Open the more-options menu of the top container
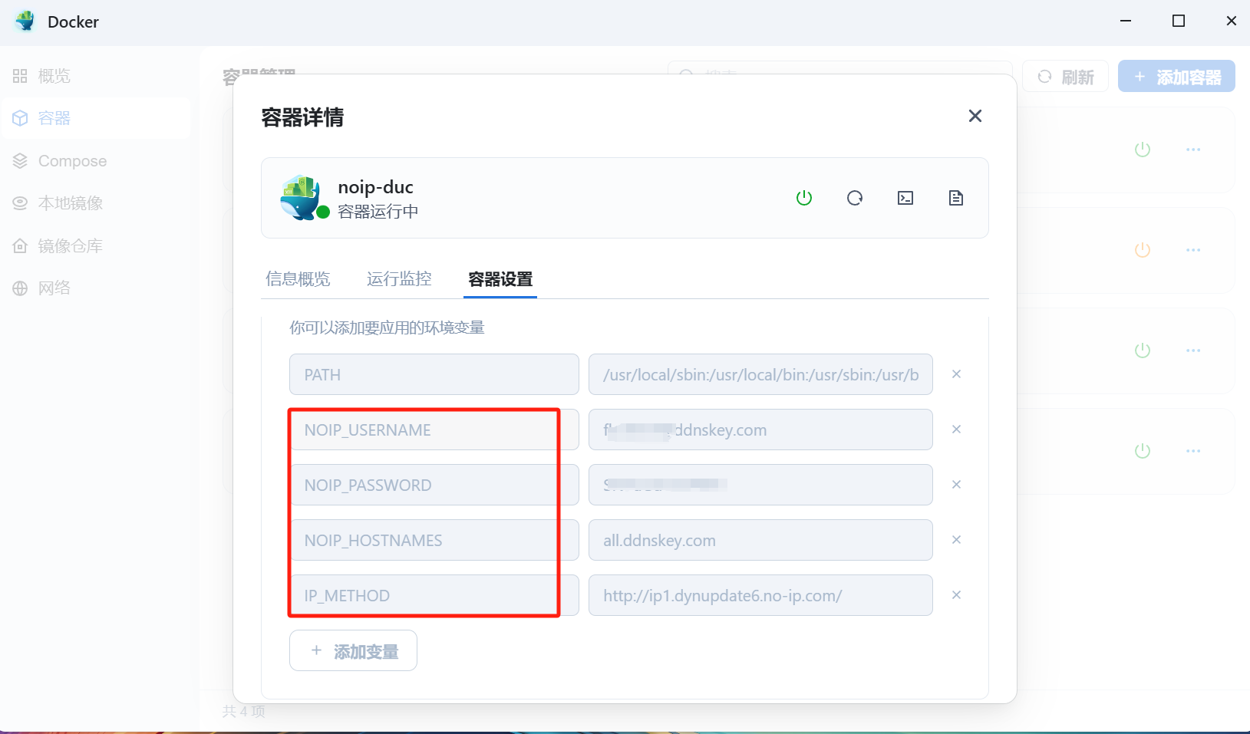The image size is (1250, 734). [x=1193, y=150]
